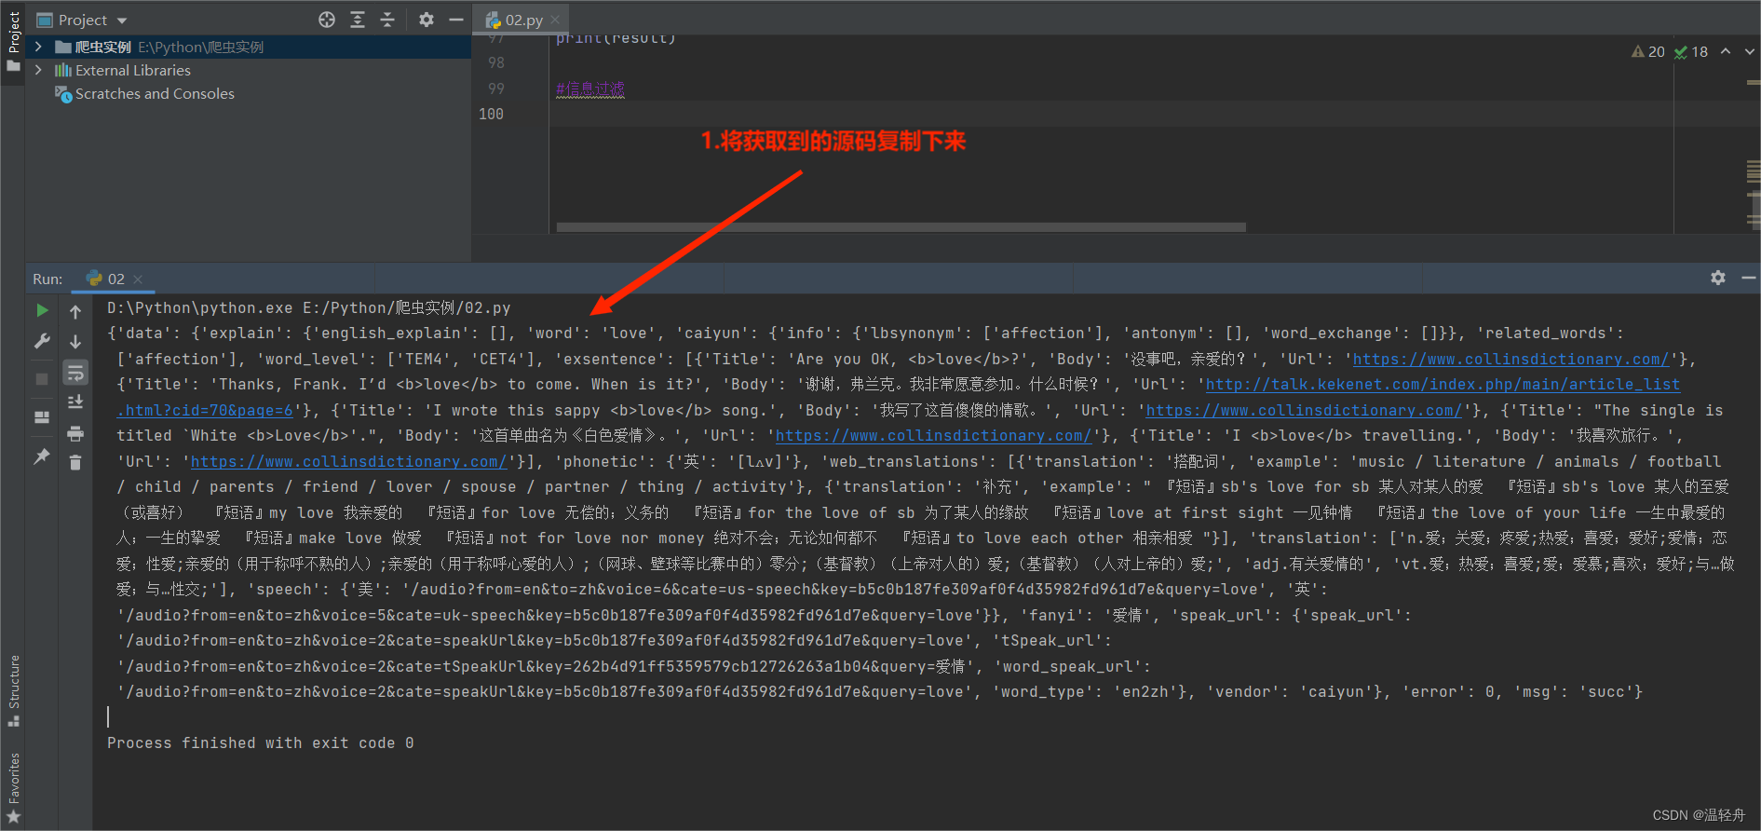Click the Down the stack trace arrow
This screenshot has width=1761, height=831.
(x=75, y=342)
